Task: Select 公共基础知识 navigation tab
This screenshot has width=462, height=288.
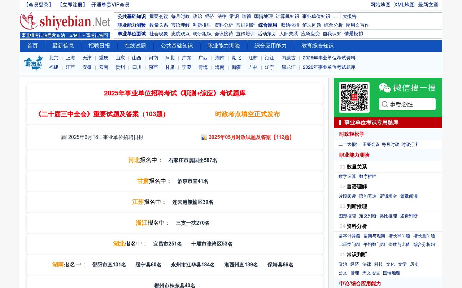Action: click(x=177, y=46)
